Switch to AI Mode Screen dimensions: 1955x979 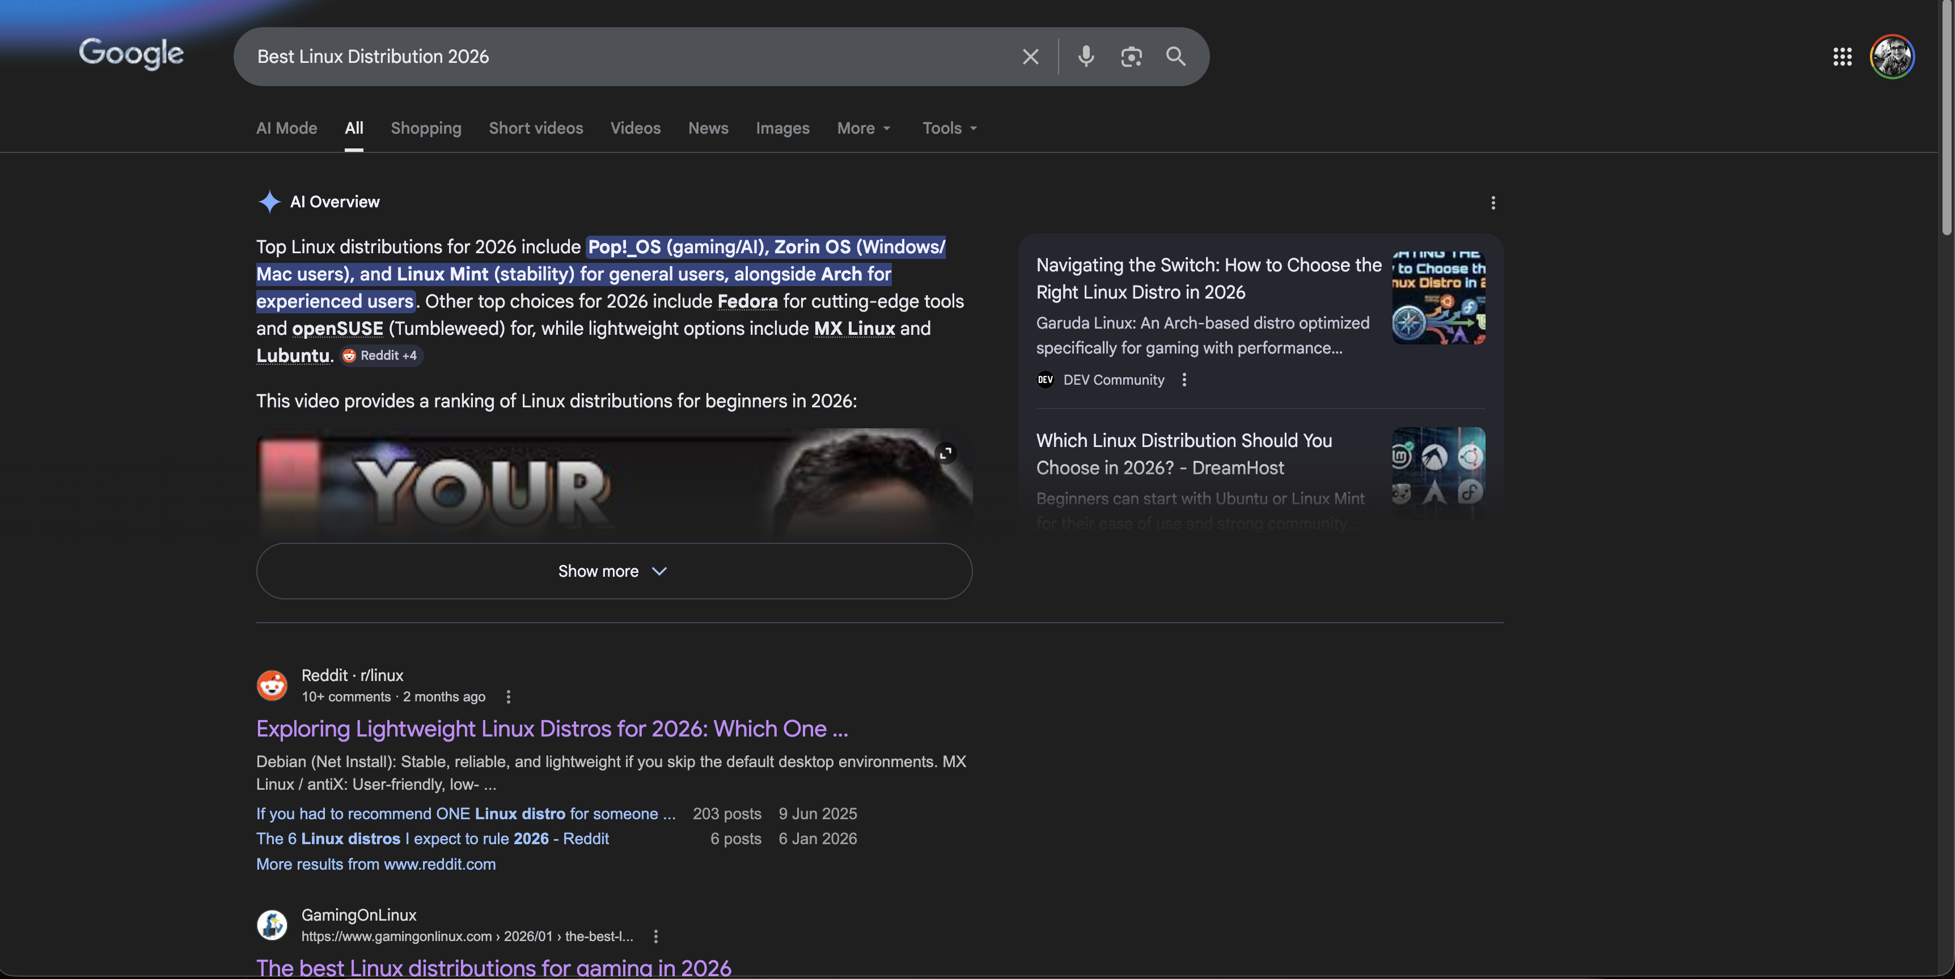285,128
